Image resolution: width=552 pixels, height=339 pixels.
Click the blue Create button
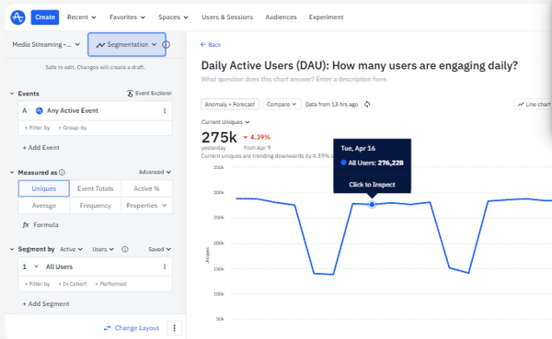click(45, 17)
